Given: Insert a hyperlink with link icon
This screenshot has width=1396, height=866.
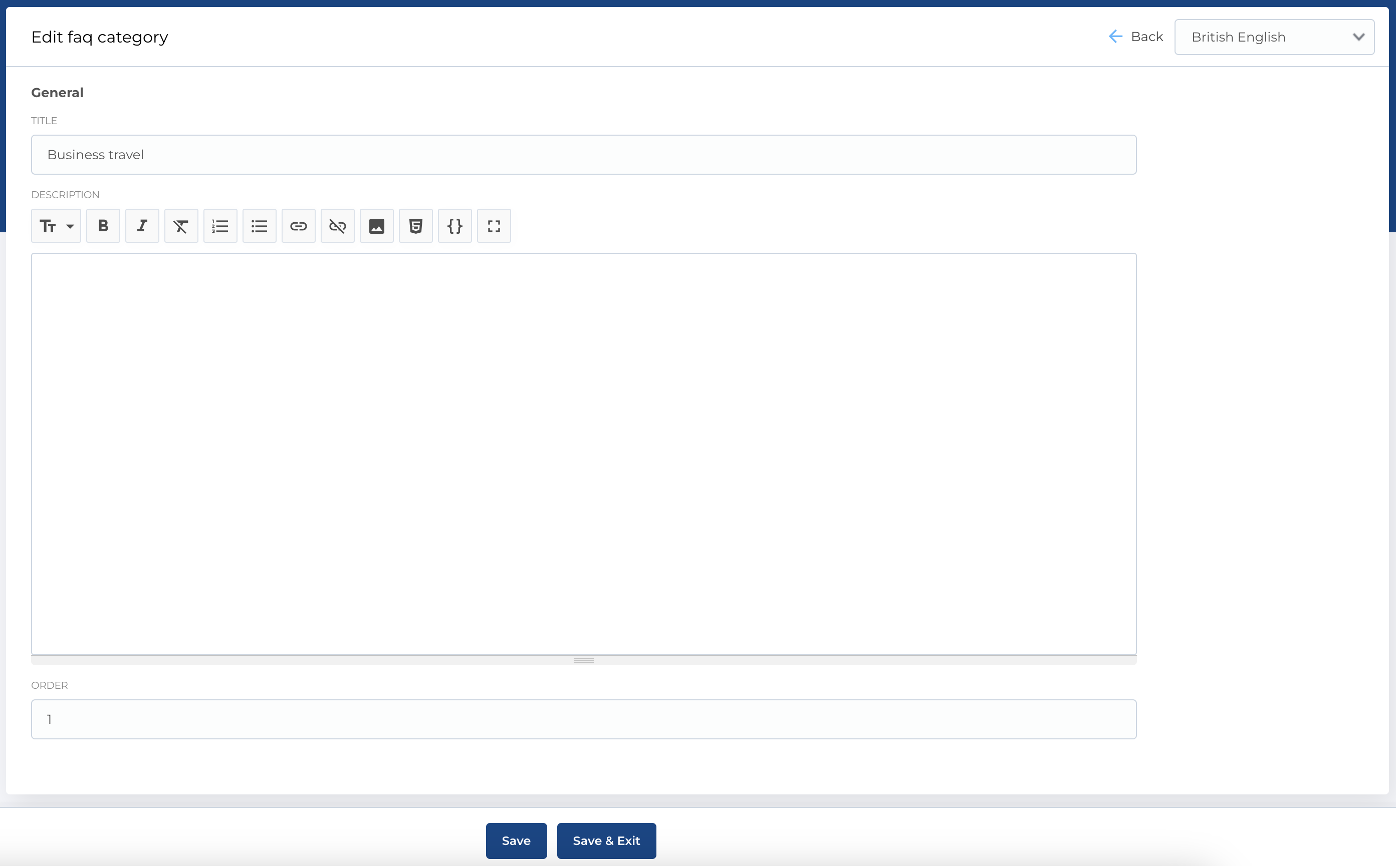Looking at the screenshot, I should pyautogui.click(x=298, y=226).
